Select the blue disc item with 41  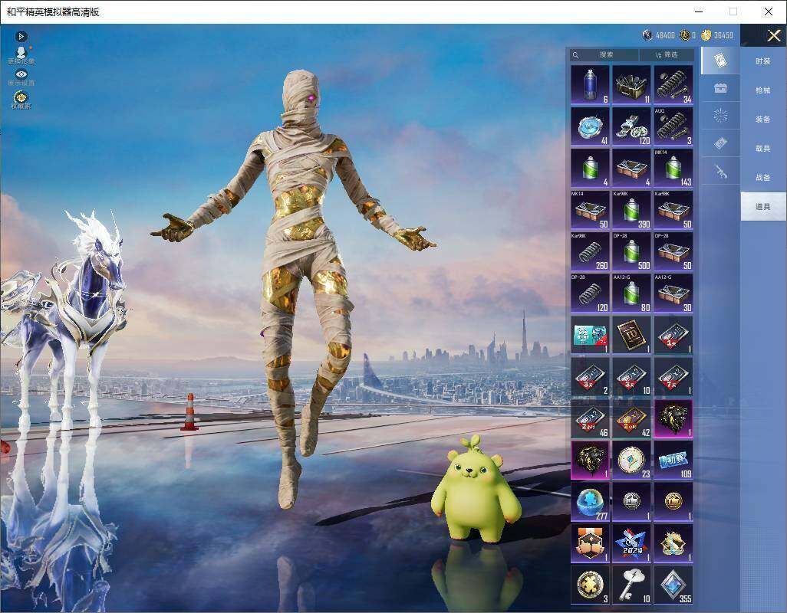click(591, 126)
